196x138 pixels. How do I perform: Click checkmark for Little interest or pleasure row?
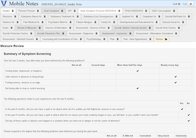coord(175,77)
